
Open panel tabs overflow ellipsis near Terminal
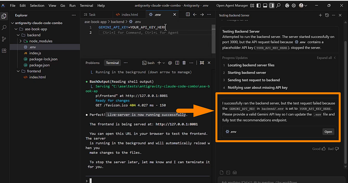[126, 63]
